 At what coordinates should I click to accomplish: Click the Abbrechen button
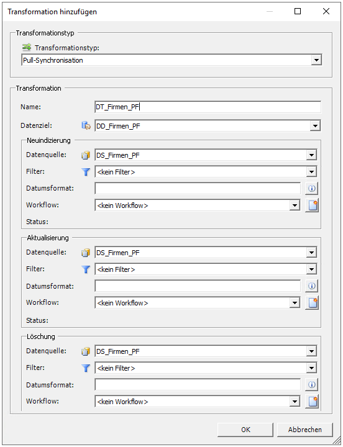304,430
